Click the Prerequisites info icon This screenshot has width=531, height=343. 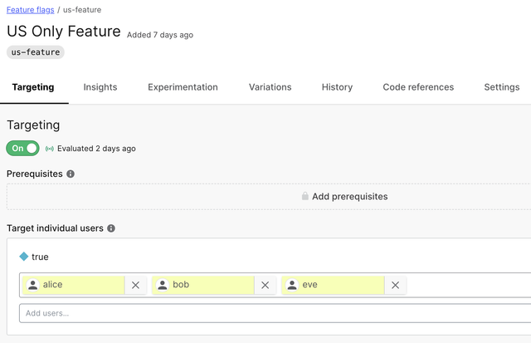71,174
